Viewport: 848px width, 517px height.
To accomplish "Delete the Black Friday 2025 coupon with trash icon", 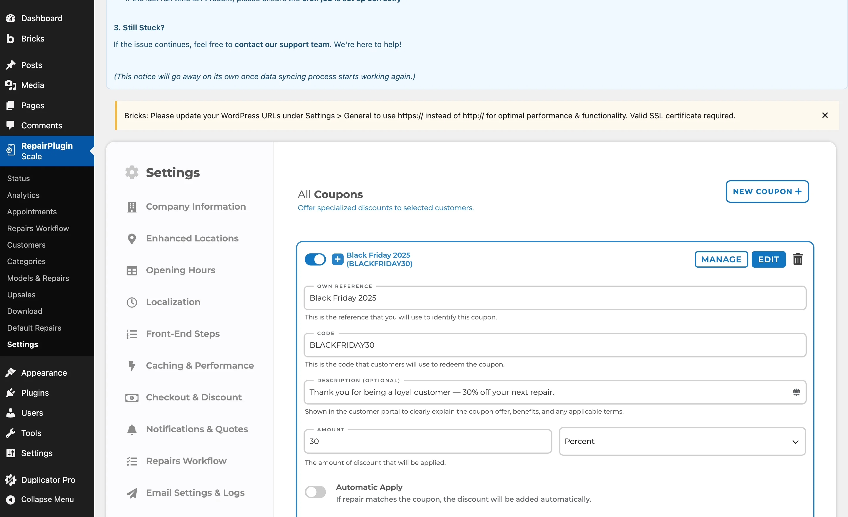I will (x=798, y=259).
